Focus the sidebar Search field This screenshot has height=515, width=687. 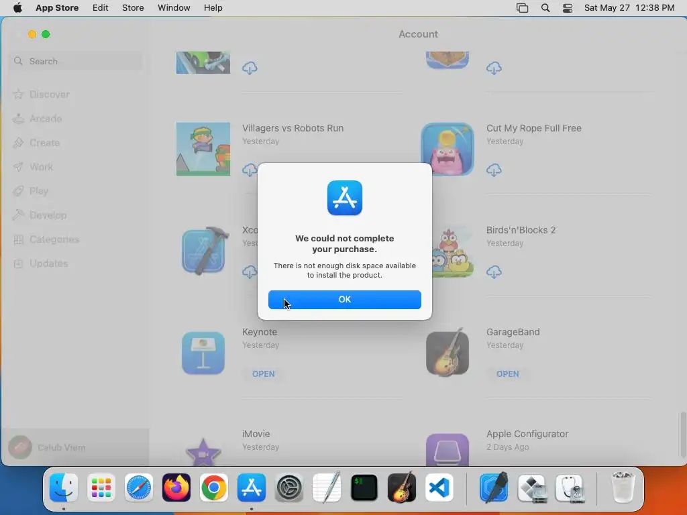[x=75, y=61]
